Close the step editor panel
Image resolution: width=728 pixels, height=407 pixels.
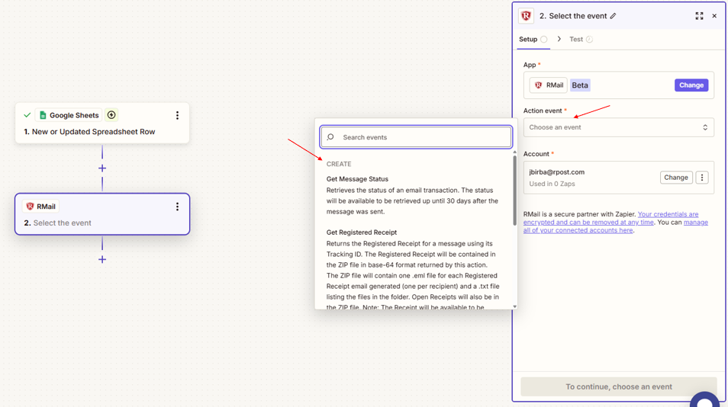click(x=714, y=16)
